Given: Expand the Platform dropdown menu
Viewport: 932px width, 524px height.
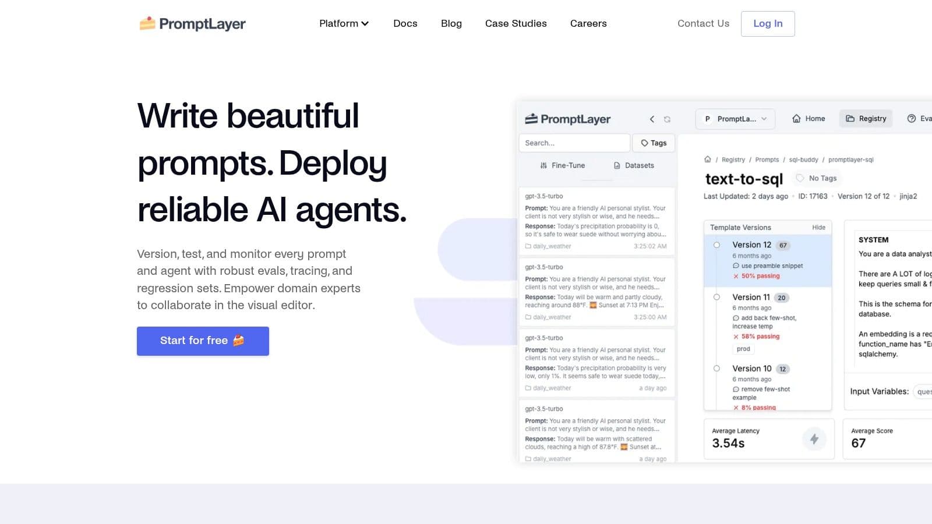Looking at the screenshot, I should coord(344,24).
